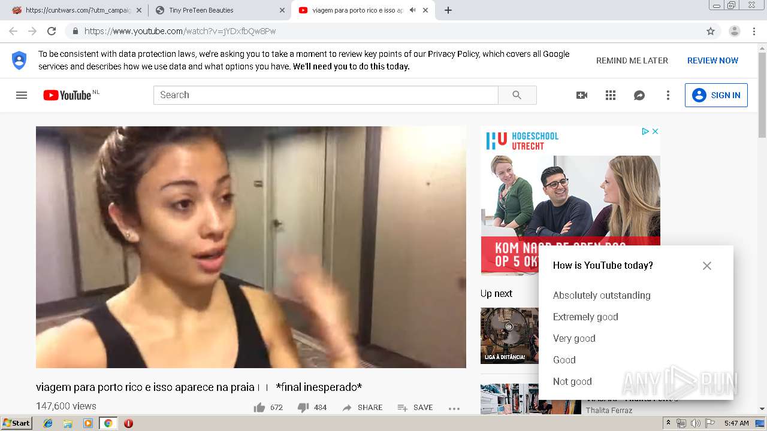Click the system clock 5:47 AM
This screenshot has height=431, width=767.
coord(736,423)
